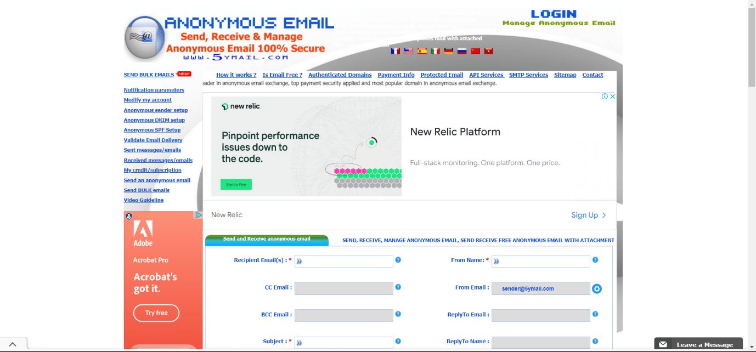Open Notification parameters link
The width and height of the screenshot is (756, 352).
click(154, 90)
